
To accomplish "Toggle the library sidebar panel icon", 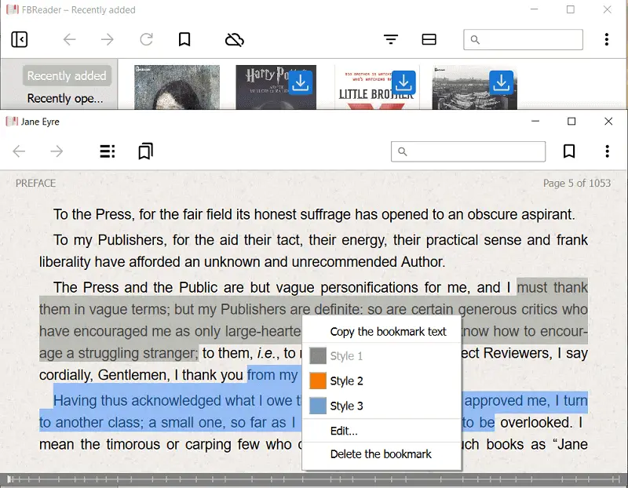I will tap(20, 39).
